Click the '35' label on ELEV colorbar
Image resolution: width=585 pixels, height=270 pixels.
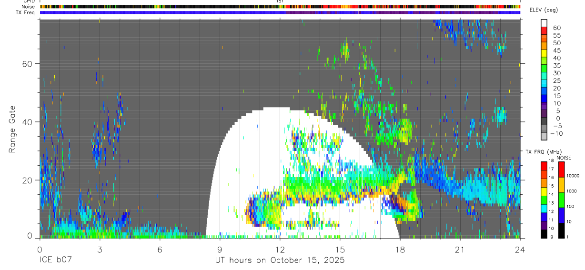click(556, 65)
